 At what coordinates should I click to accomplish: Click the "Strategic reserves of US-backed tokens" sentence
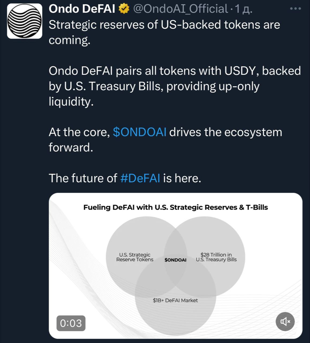164,25
